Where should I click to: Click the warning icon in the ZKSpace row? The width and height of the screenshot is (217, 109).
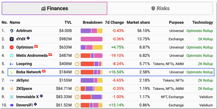point(77,89)
